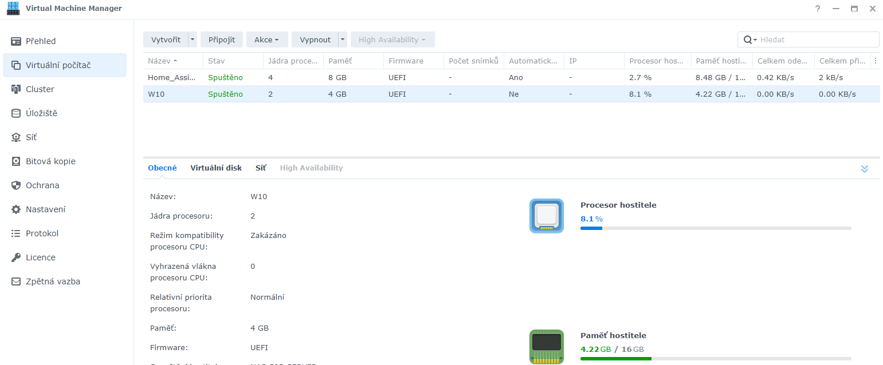Click the Paměť hosti… column header
883x365 pixels.
(x=721, y=61)
